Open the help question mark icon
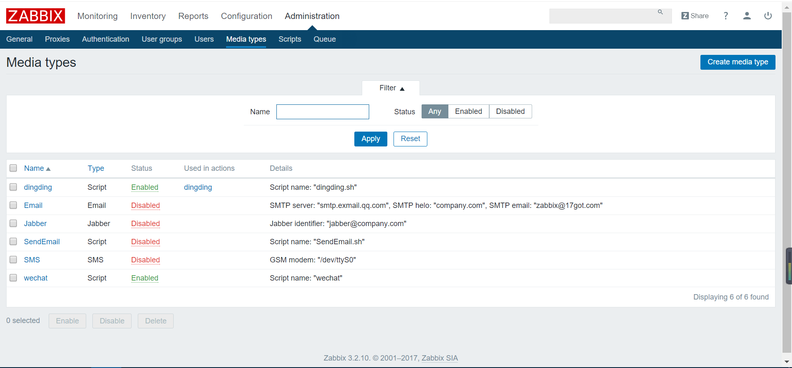This screenshot has width=792, height=368. click(726, 16)
